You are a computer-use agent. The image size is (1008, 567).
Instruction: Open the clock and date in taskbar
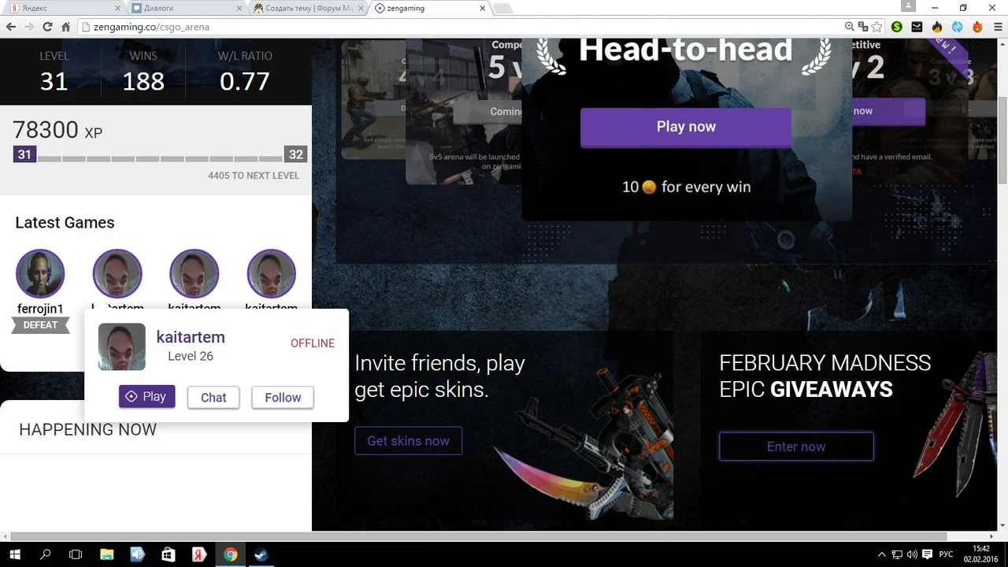(981, 554)
